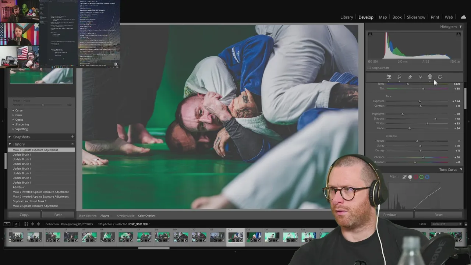Toggle shadow clipping indicator in histogram
The image size is (471, 265).
coord(370,34)
